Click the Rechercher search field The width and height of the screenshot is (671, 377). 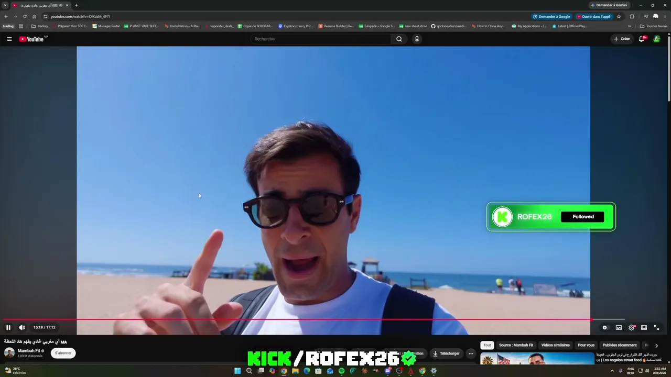pyautogui.click(x=320, y=39)
